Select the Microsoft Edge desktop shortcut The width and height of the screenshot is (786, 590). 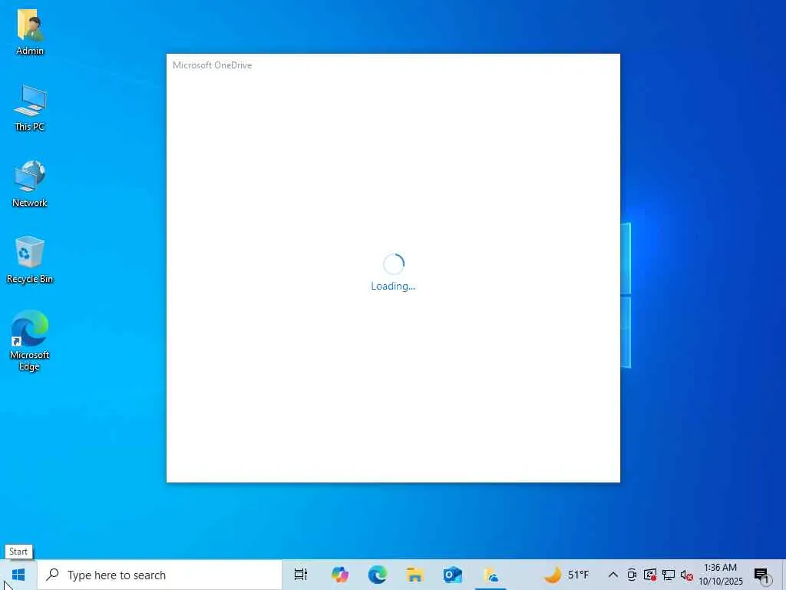coord(30,340)
